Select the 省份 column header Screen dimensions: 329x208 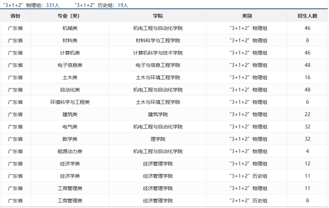tap(15, 16)
